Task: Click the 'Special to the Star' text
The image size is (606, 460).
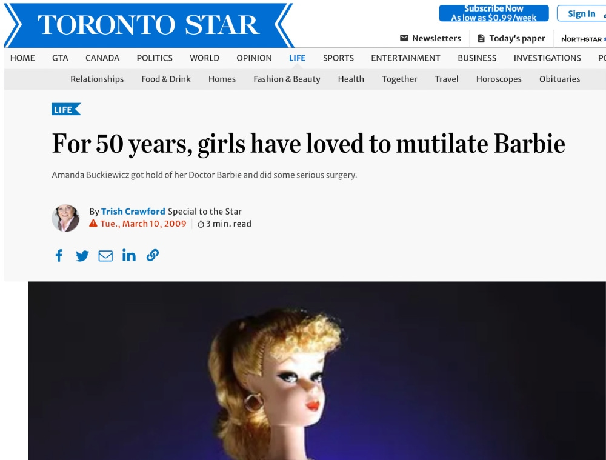Action: click(205, 212)
